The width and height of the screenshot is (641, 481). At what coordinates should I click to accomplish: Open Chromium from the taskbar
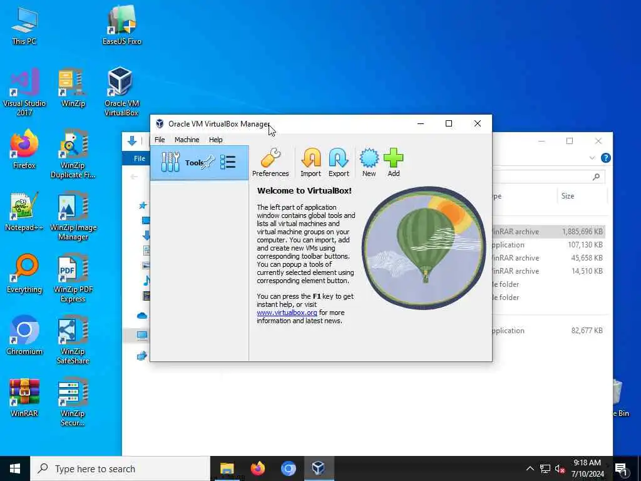[288, 468]
